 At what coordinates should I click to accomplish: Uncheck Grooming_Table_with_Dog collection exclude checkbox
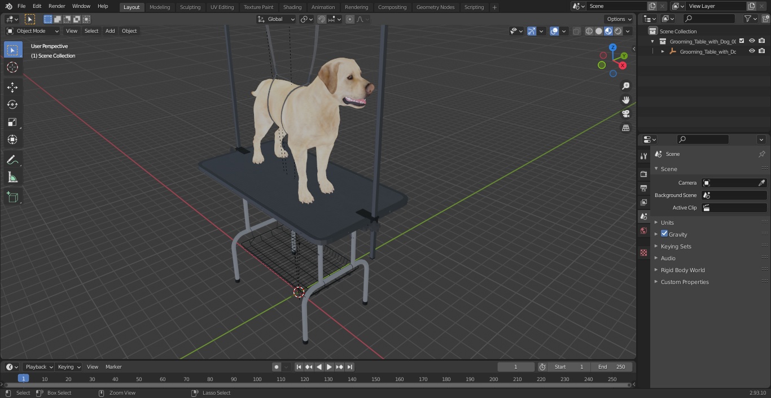pyautogui.click(x=742, y=41)
